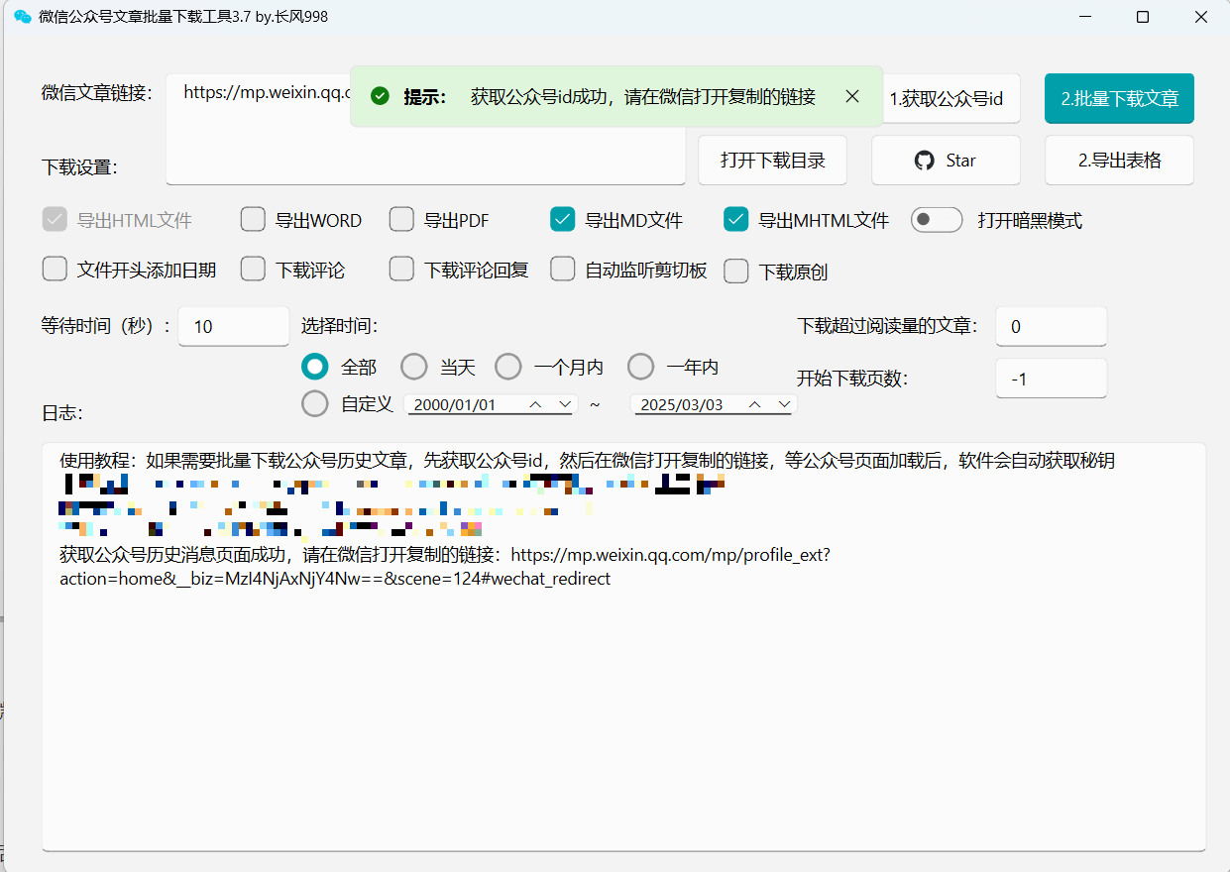Open download folder via 打开下载目录
The width and height of the screenshot is (1230, 872).
[772, 161]
